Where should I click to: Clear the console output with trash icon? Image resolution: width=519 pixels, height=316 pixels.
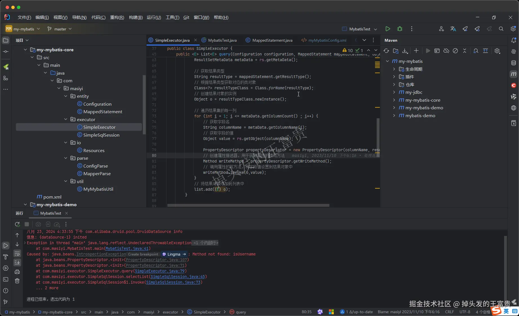click(17, 281)
